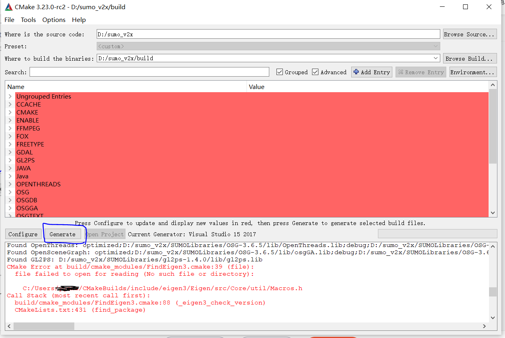The height and width of the screenshot is (338, 505).
Task: Open the File menu
Action: pyautogui.click(x=9, y=20)
